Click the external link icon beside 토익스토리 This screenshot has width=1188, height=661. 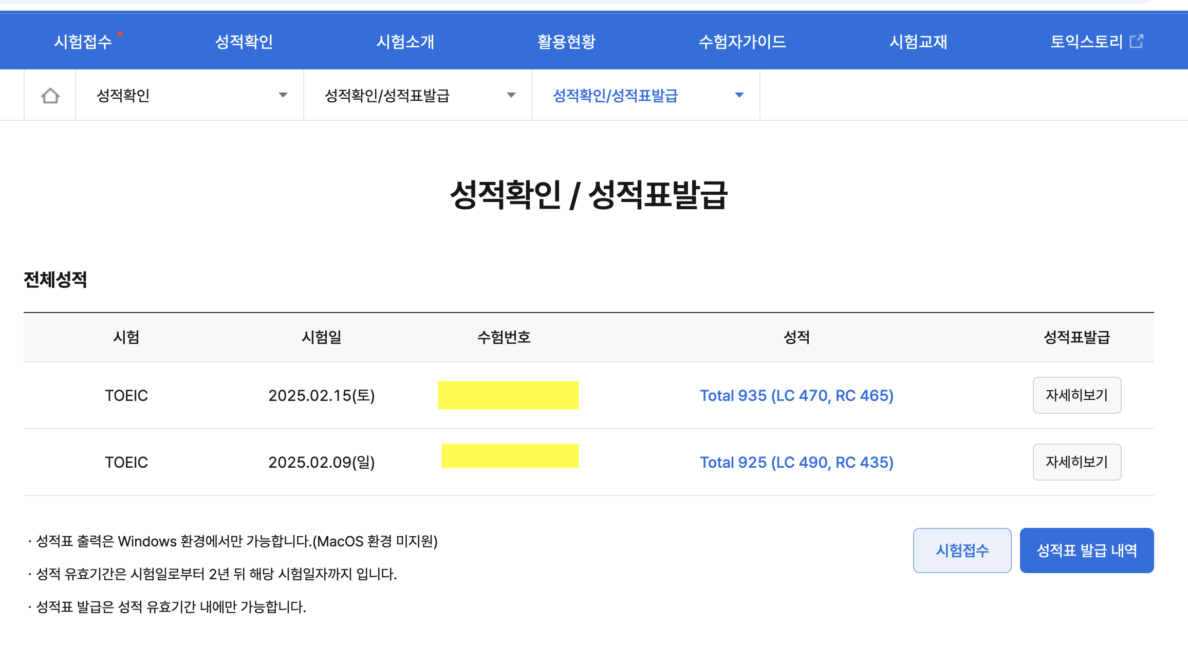1137,41
